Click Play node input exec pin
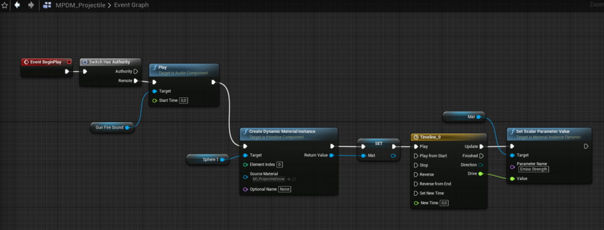The height and width of the screenshot is (230, 604). coord(155,82)
